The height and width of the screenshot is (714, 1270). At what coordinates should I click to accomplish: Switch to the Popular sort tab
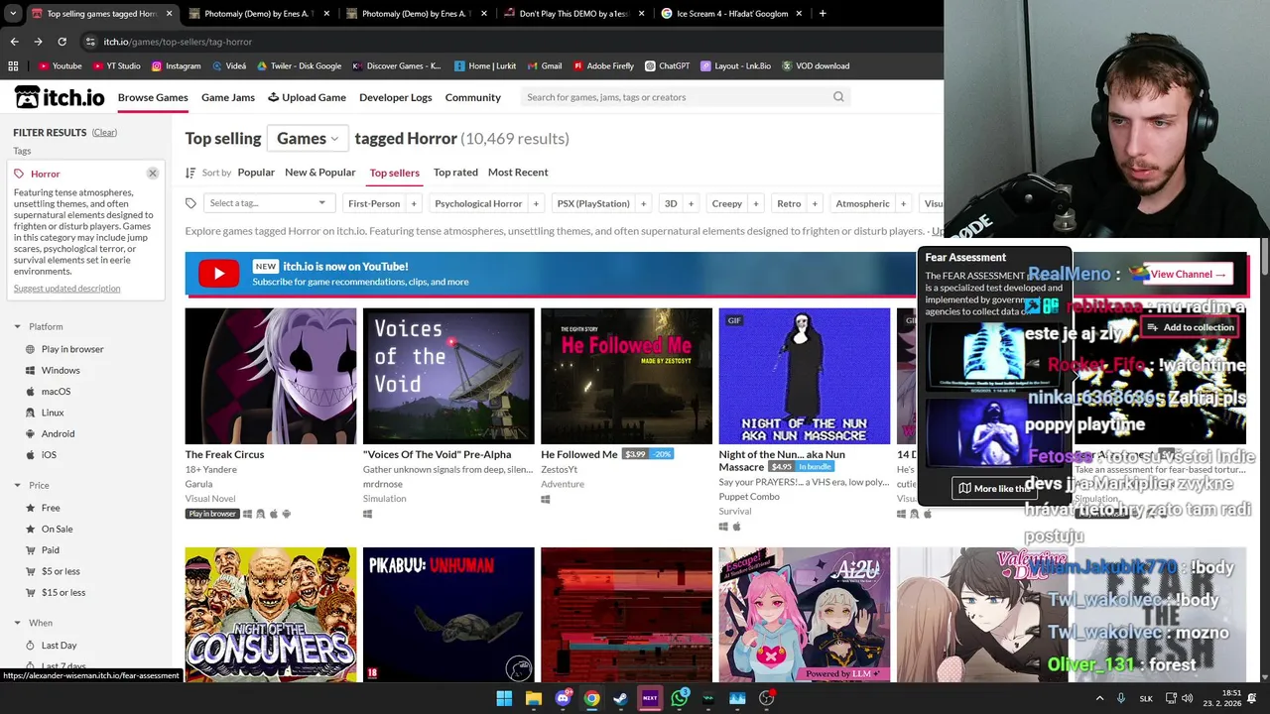click(x=256, y=173)
